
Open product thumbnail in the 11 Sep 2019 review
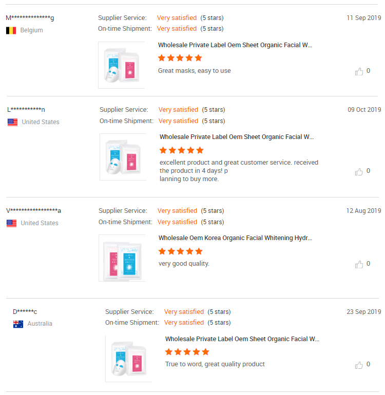[x=122, y=65]
